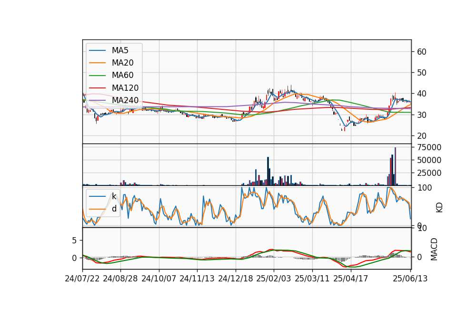Click the MA60 legend label
Viewport: 457px width, 328px height.
[x=122, y=76]
